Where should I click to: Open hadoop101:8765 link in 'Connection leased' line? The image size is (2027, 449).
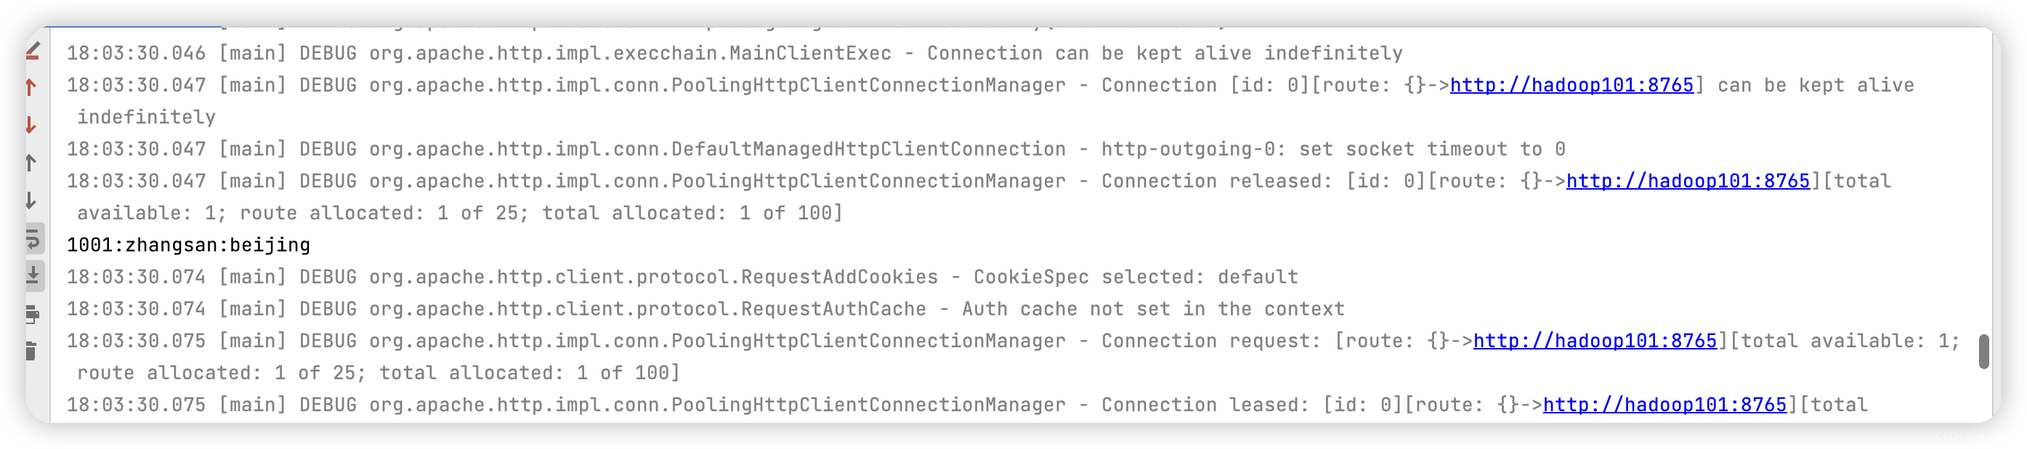pyautogui.click(x=1664, y=405)
